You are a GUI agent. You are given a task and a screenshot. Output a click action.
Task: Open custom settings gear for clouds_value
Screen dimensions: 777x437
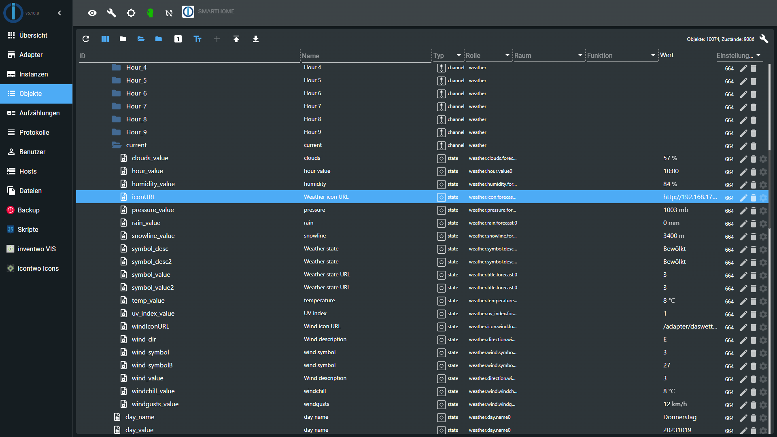[x=763, y=159]
